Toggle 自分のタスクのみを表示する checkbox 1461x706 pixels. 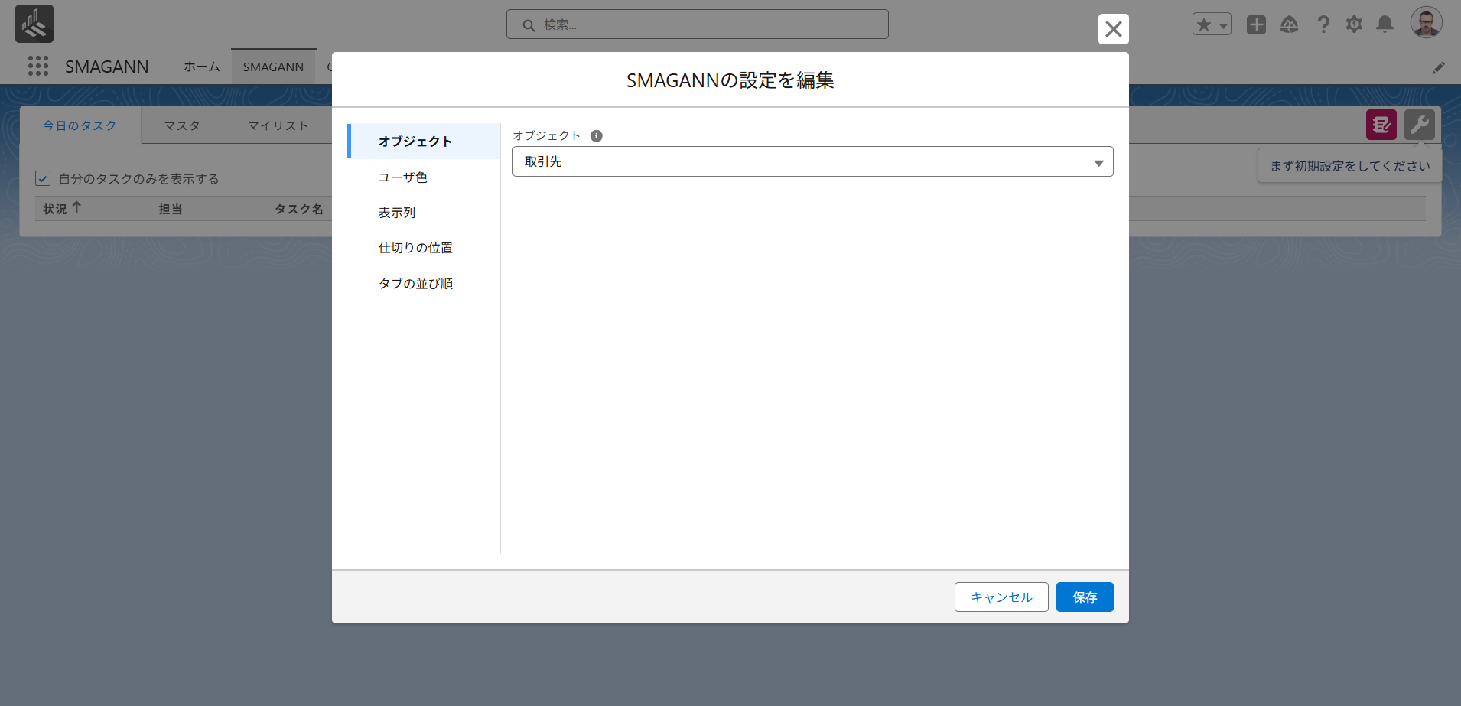point(43,179)
